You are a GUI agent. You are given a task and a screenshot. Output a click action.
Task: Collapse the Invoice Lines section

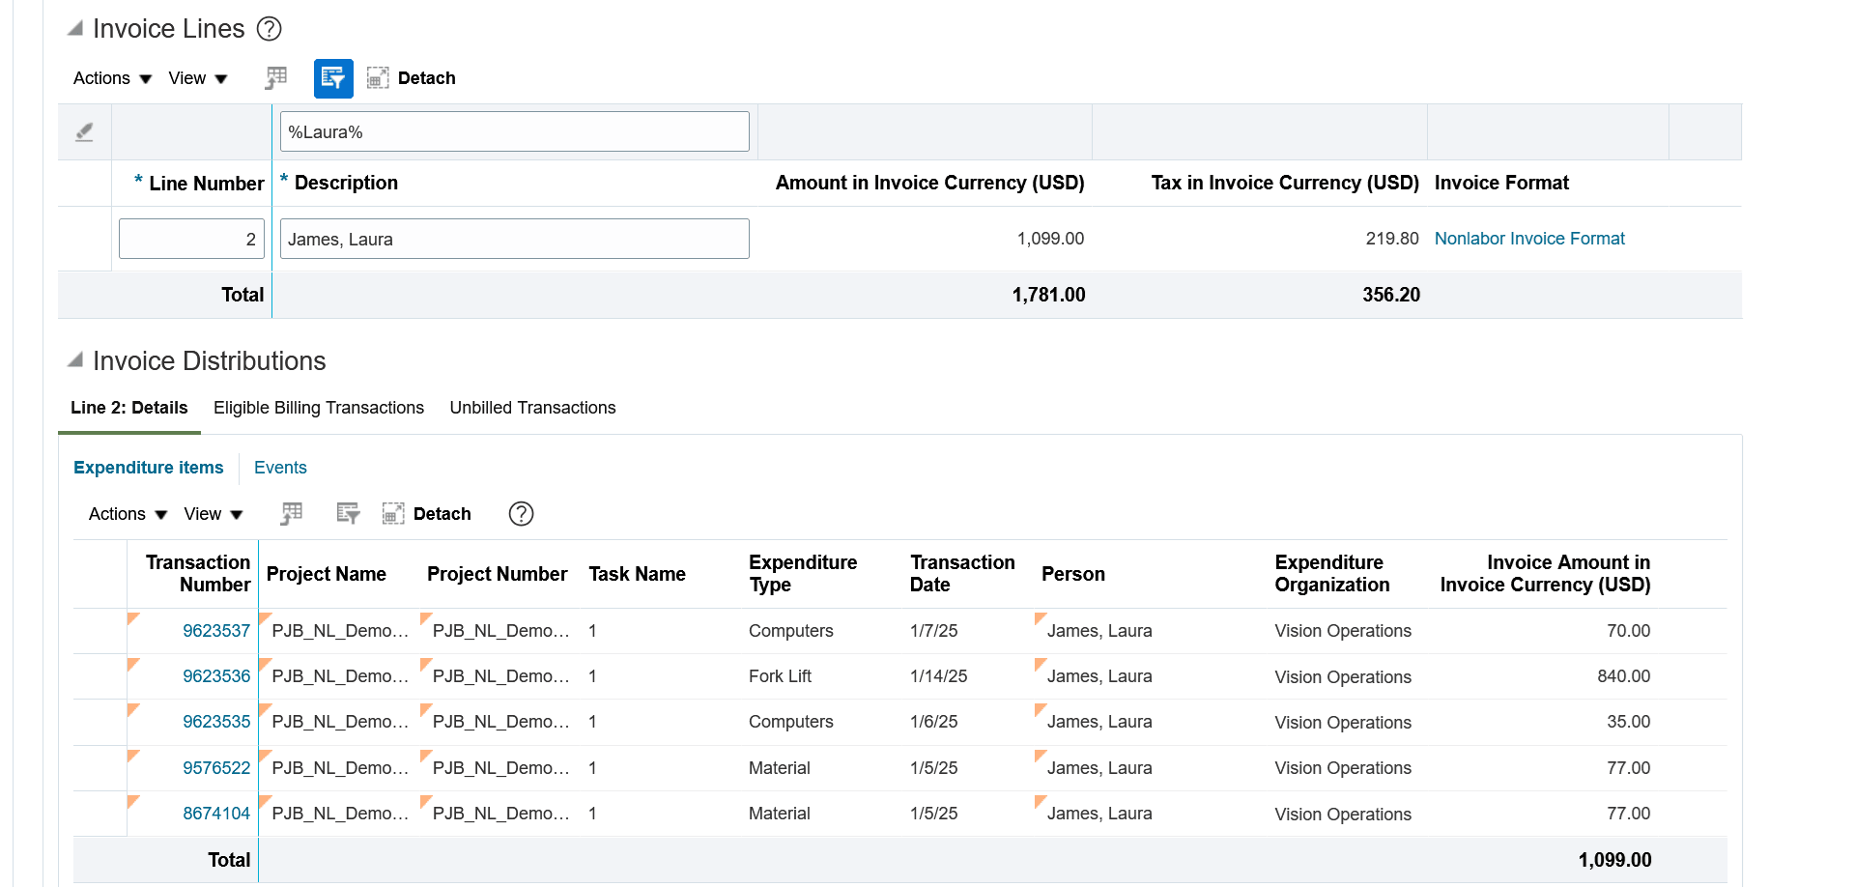pos(74,29)
